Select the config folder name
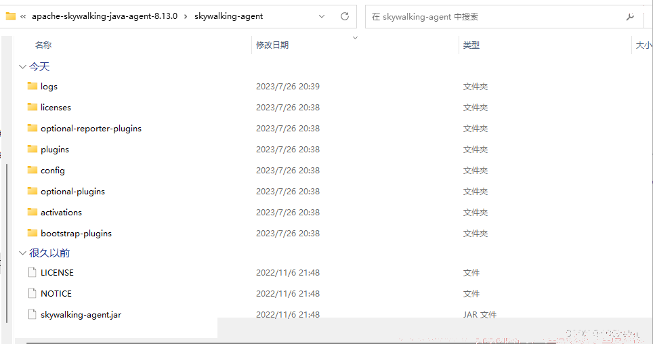 53,171
